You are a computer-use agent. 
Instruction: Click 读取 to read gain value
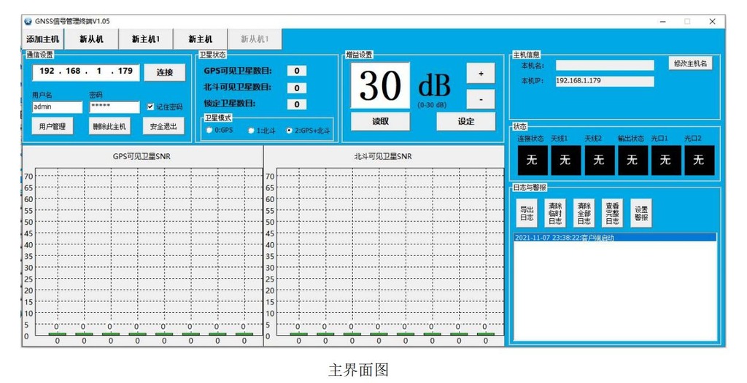(380, 122)
